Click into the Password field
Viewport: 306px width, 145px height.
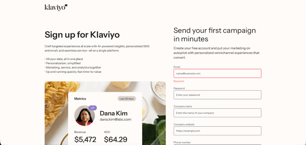tap(217, 95)
